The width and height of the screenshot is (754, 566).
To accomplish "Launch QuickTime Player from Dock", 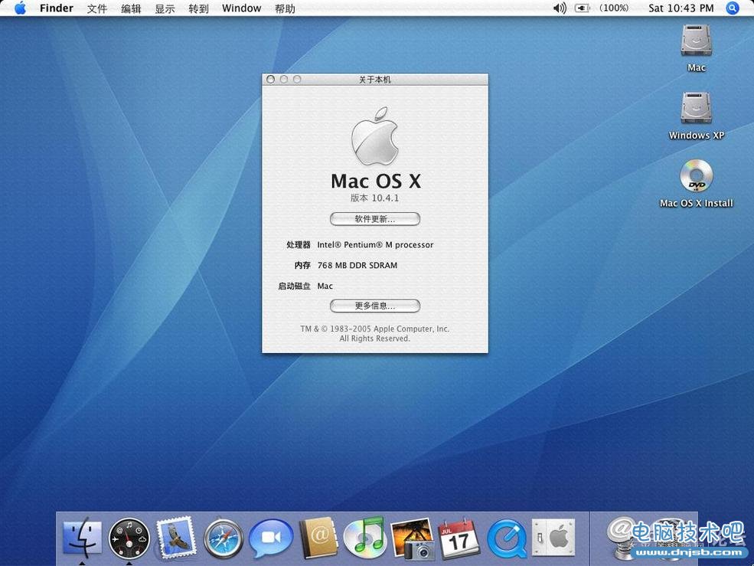I will coord(506,538).
